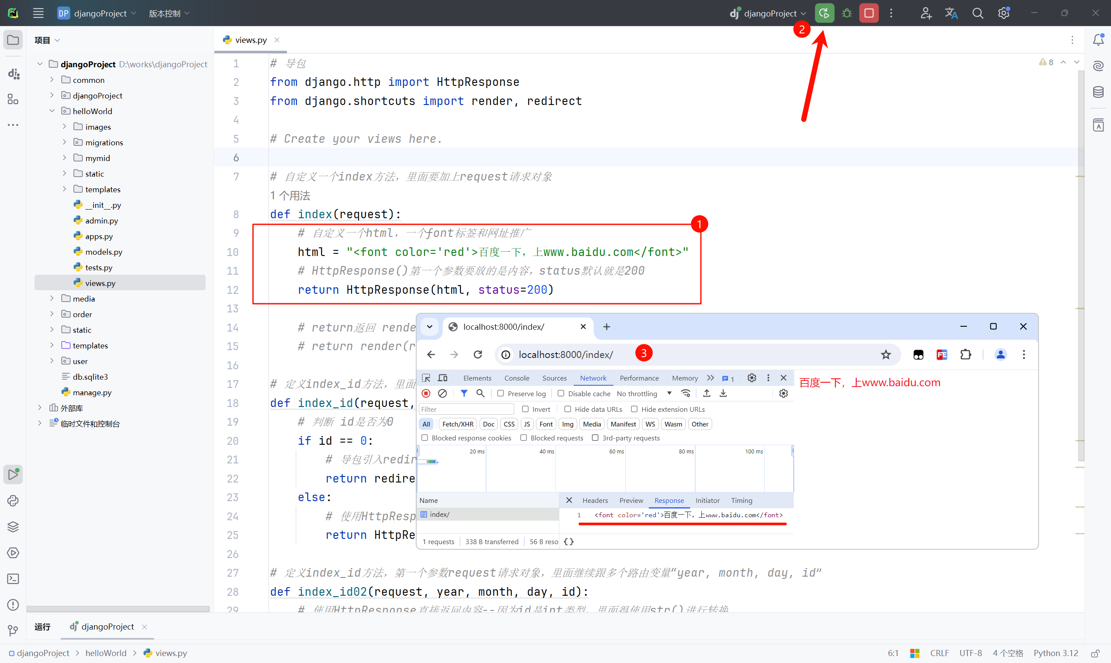1111x663 pixels.
Task: Click the network Filter text field
Action: point(467,409)
